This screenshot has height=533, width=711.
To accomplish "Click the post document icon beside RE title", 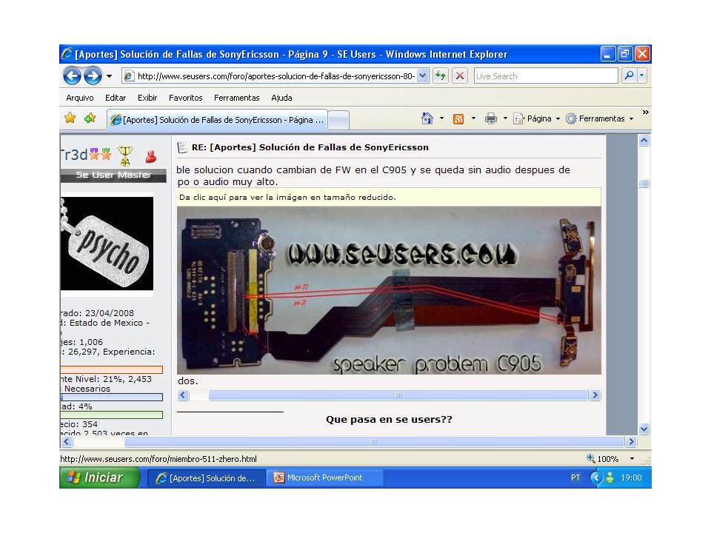I will [182, 147].
